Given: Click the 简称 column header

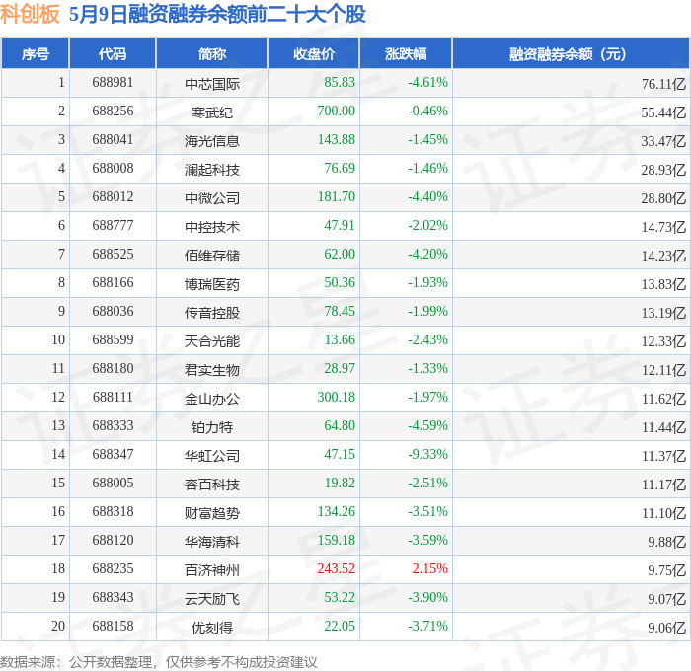Looking at the screenshot, I should point(212,53).
